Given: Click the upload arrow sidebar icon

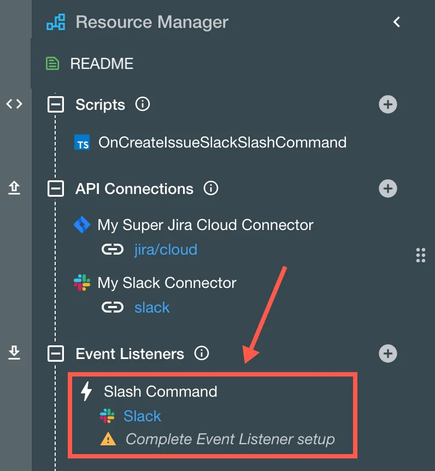Looking at the screenshot, I should [x=14, y=188].
